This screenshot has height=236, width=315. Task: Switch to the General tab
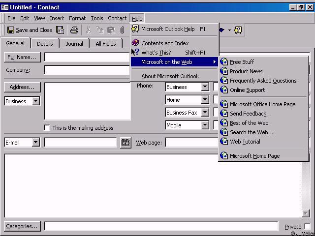(x=15, y=43)
